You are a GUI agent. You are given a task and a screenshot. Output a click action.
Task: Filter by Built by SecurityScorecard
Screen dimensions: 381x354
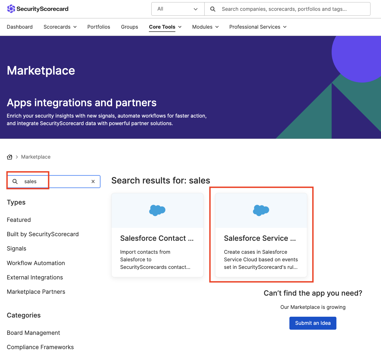(43, 234)
